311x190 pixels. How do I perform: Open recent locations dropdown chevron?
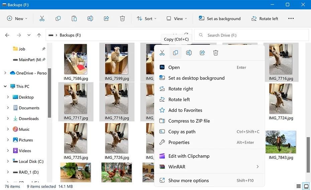(x=29, y=35)
